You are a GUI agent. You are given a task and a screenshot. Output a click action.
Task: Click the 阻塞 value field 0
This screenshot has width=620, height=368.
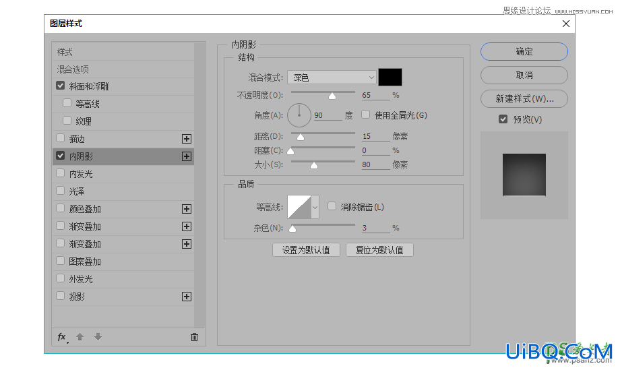click(375, 150)
